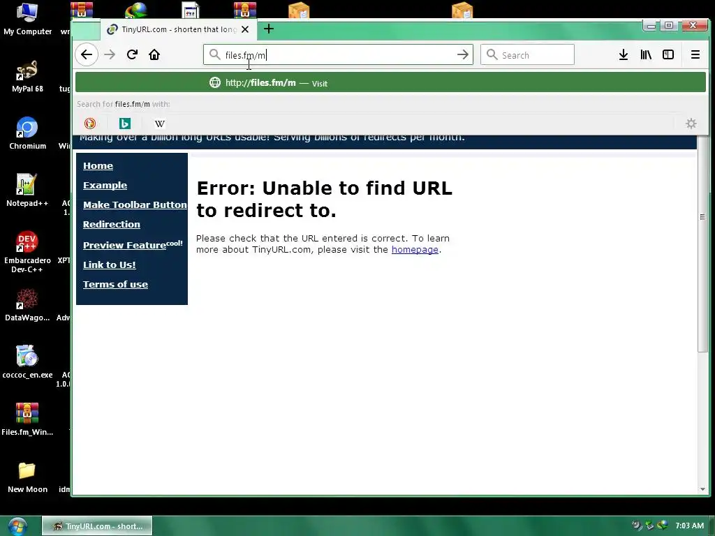The height and width of the screenshot is (536, 715).
Task: Select the TinyURL.com browser tab
Action: 179,29
